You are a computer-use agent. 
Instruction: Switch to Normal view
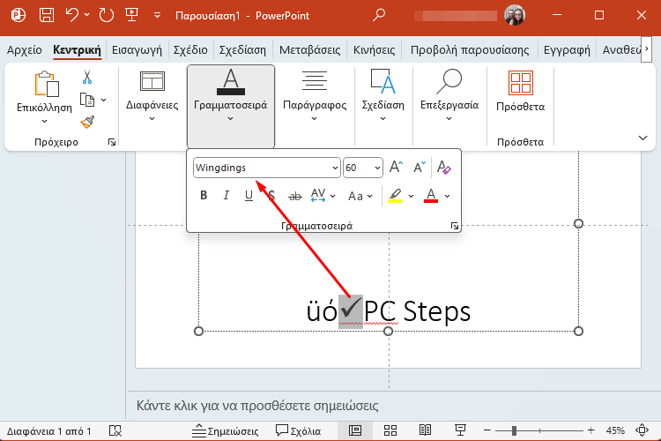click(355, 430)
